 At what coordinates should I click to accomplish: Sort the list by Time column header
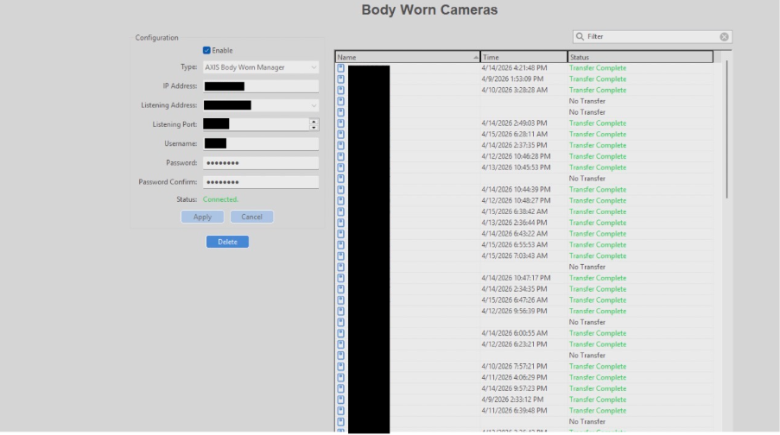pos(523,57)
